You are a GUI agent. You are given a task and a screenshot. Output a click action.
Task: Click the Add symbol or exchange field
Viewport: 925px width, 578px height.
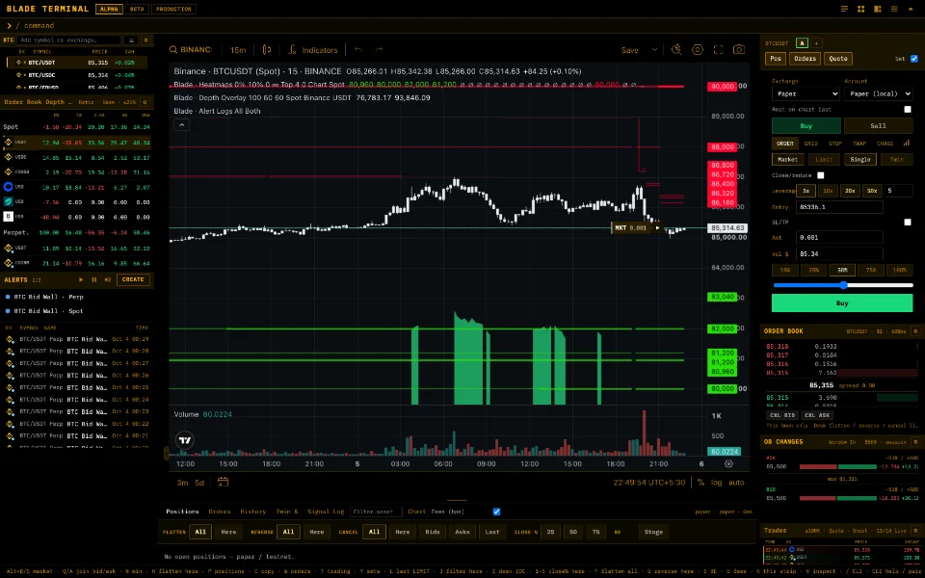68,40
